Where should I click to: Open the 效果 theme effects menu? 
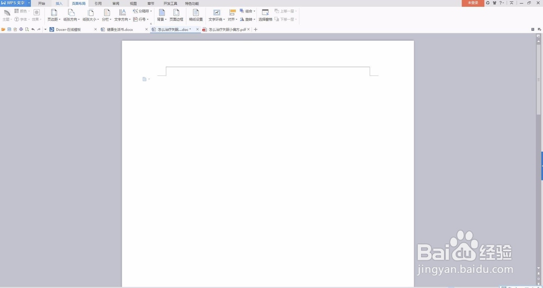(36, 15)
